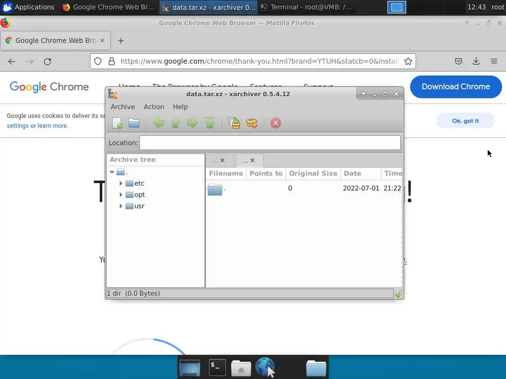The width and height of the screenshot is (506, 379).
Task: Open the cookie 'settings' link
Action: (x=18, y=126)
